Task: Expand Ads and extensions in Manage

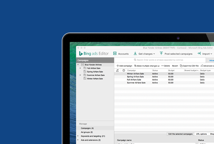Action: (78, 140)
